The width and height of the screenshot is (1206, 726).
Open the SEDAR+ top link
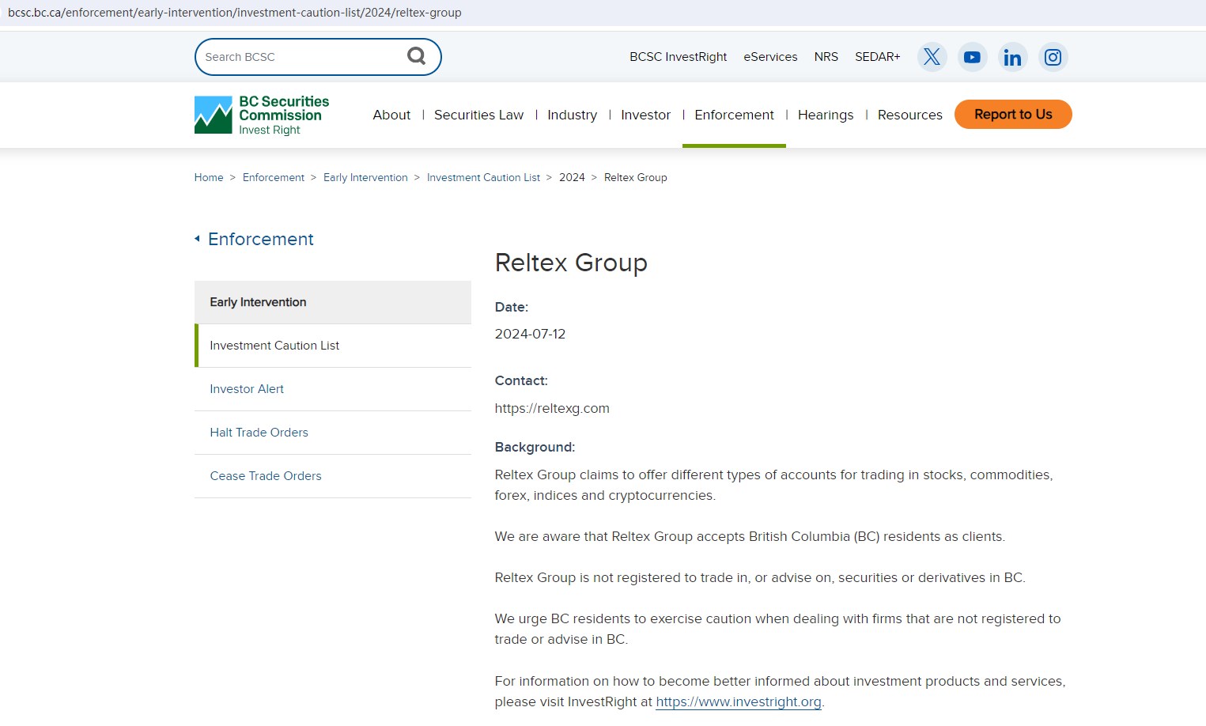point(877,57)
